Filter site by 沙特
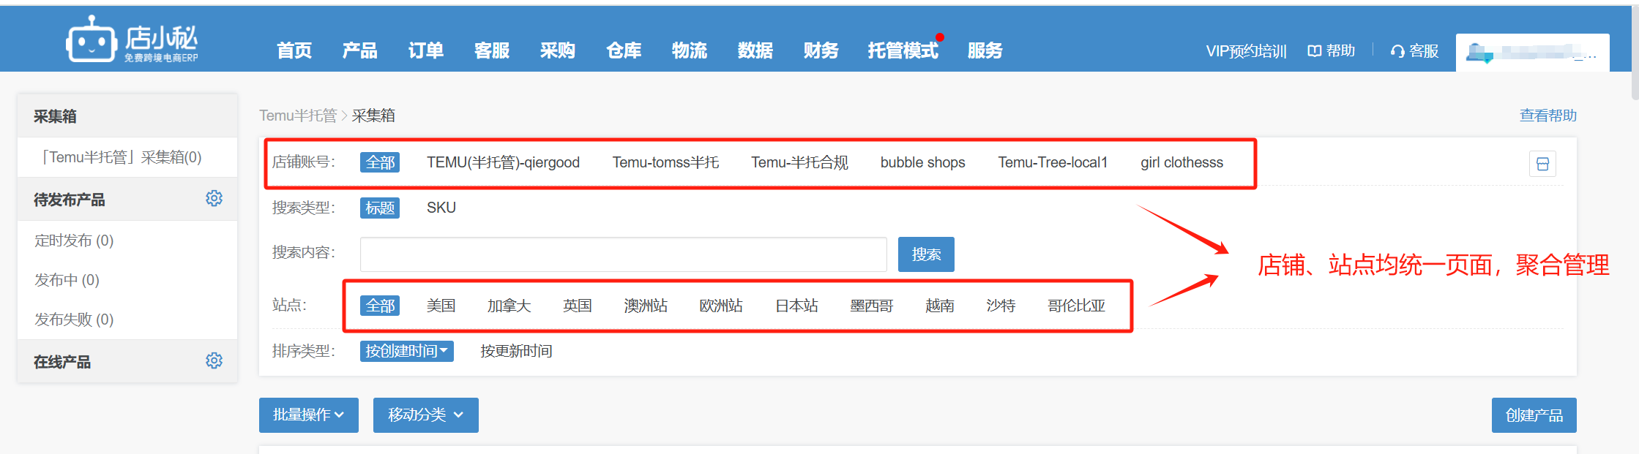This screenshot has height=454, width=1639. (x=1001, y=306)
